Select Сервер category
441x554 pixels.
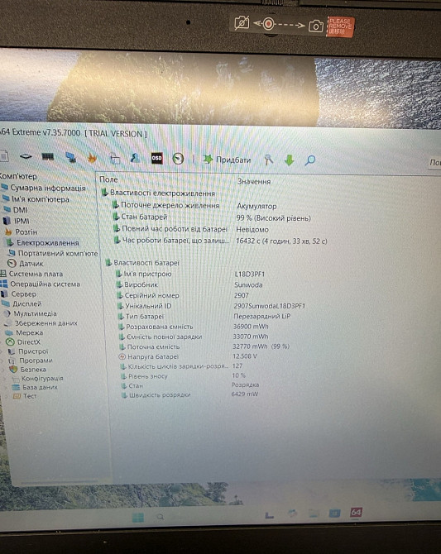click(x=19, y=294)
